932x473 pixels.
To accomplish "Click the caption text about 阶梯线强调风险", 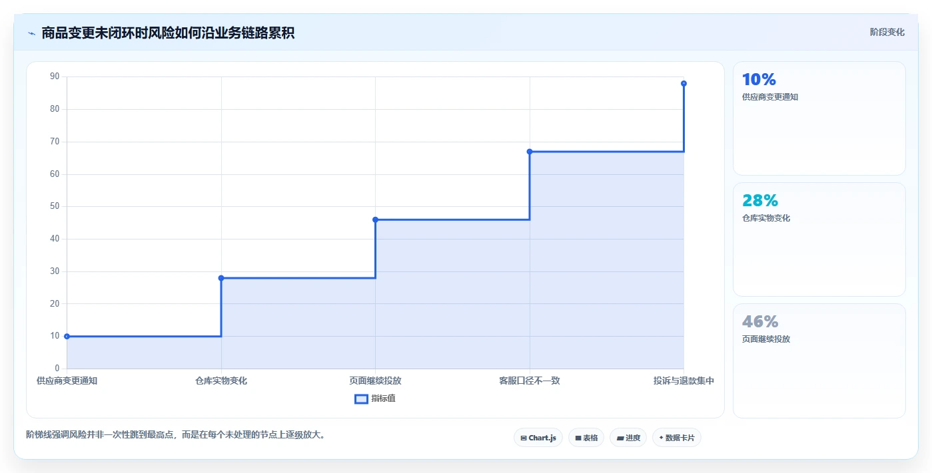I will [x=175, y=435].
